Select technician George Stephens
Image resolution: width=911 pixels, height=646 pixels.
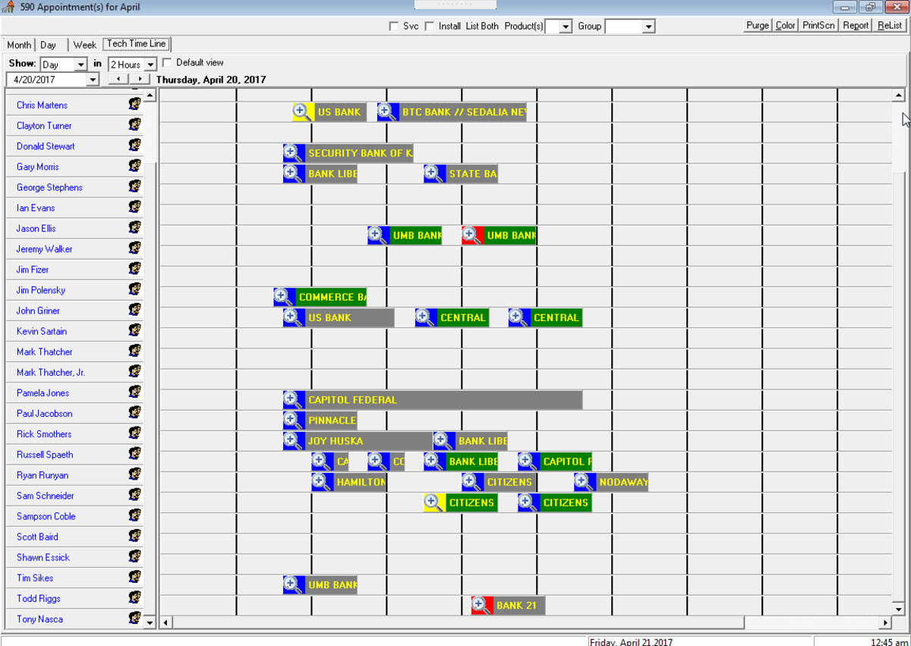pos(49,187)
